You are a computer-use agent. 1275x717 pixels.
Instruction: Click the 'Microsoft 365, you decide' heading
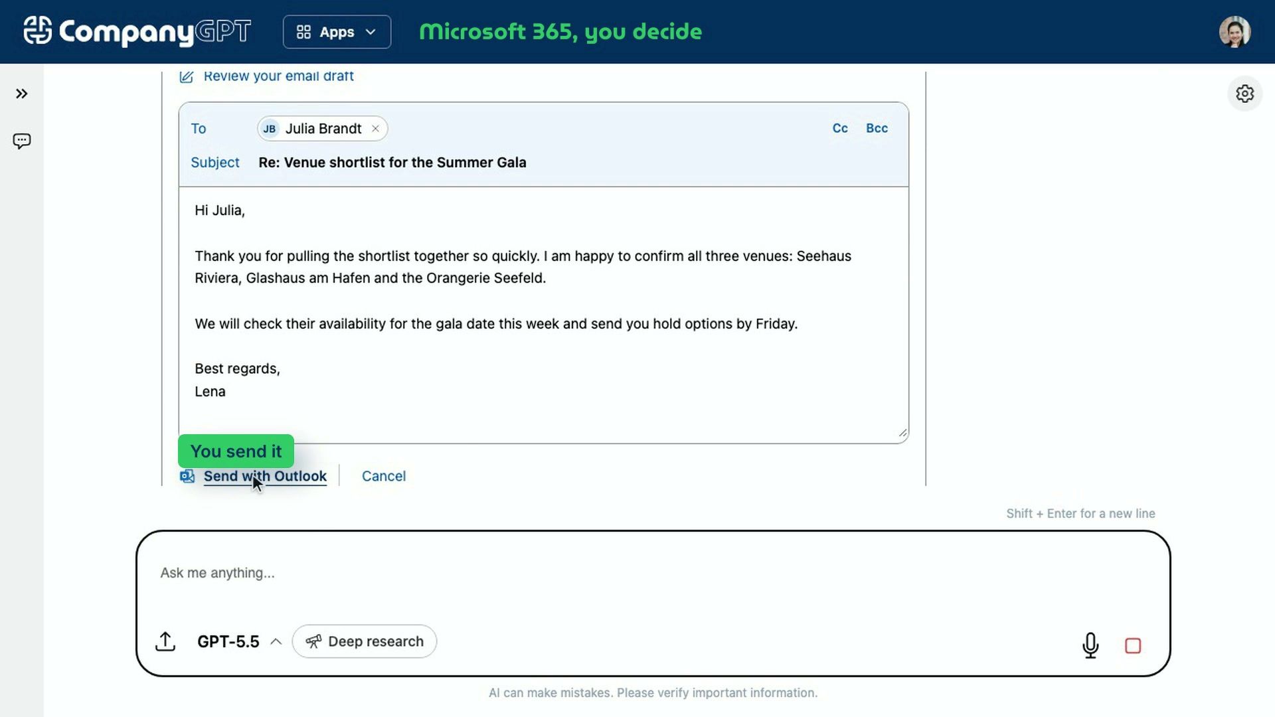(560, 31)
